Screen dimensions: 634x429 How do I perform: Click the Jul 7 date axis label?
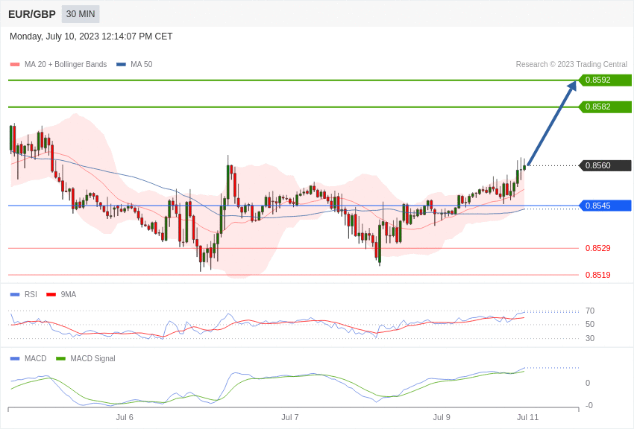point(290,417)
